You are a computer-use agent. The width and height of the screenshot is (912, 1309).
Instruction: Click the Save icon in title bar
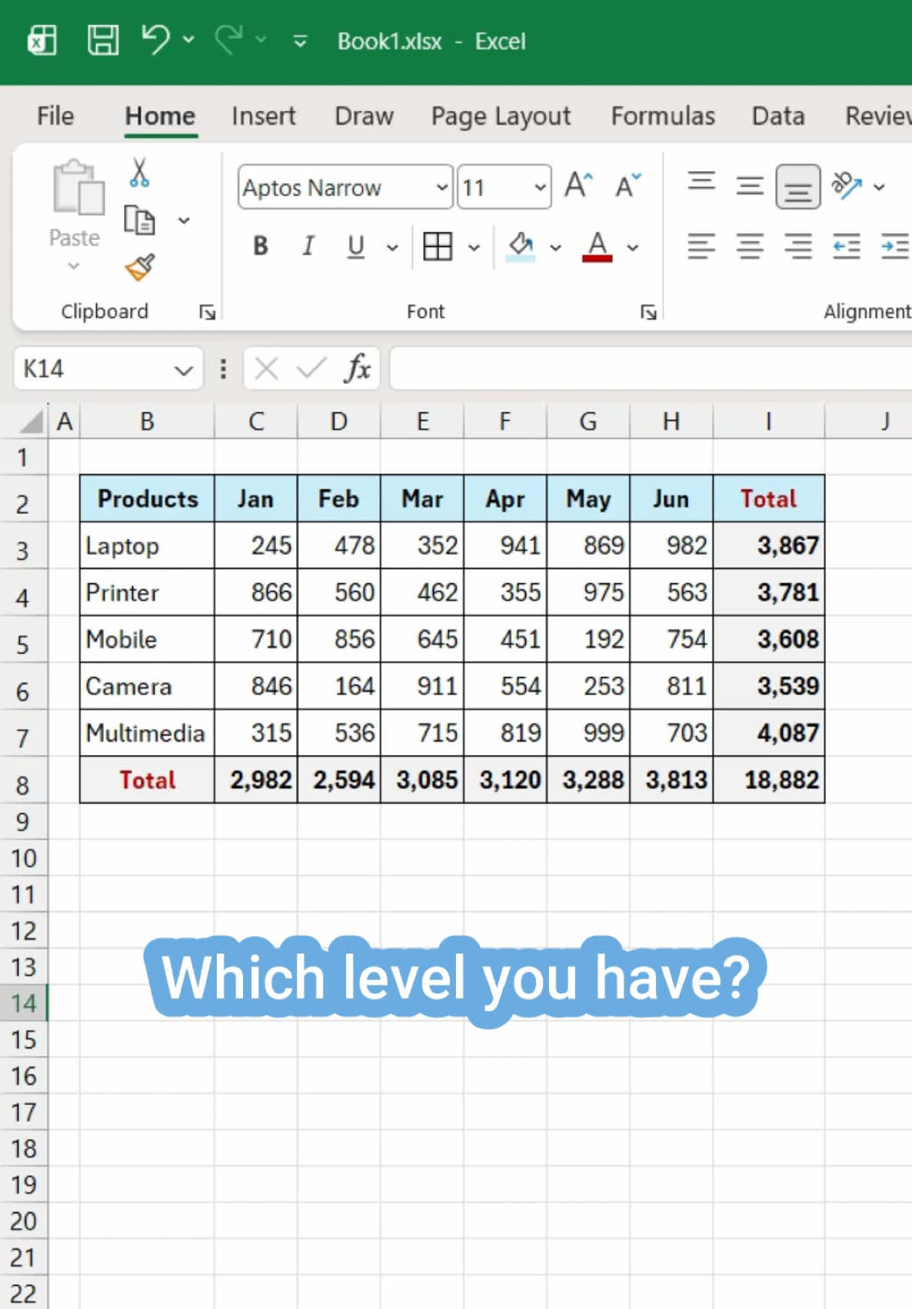(103, 40)
